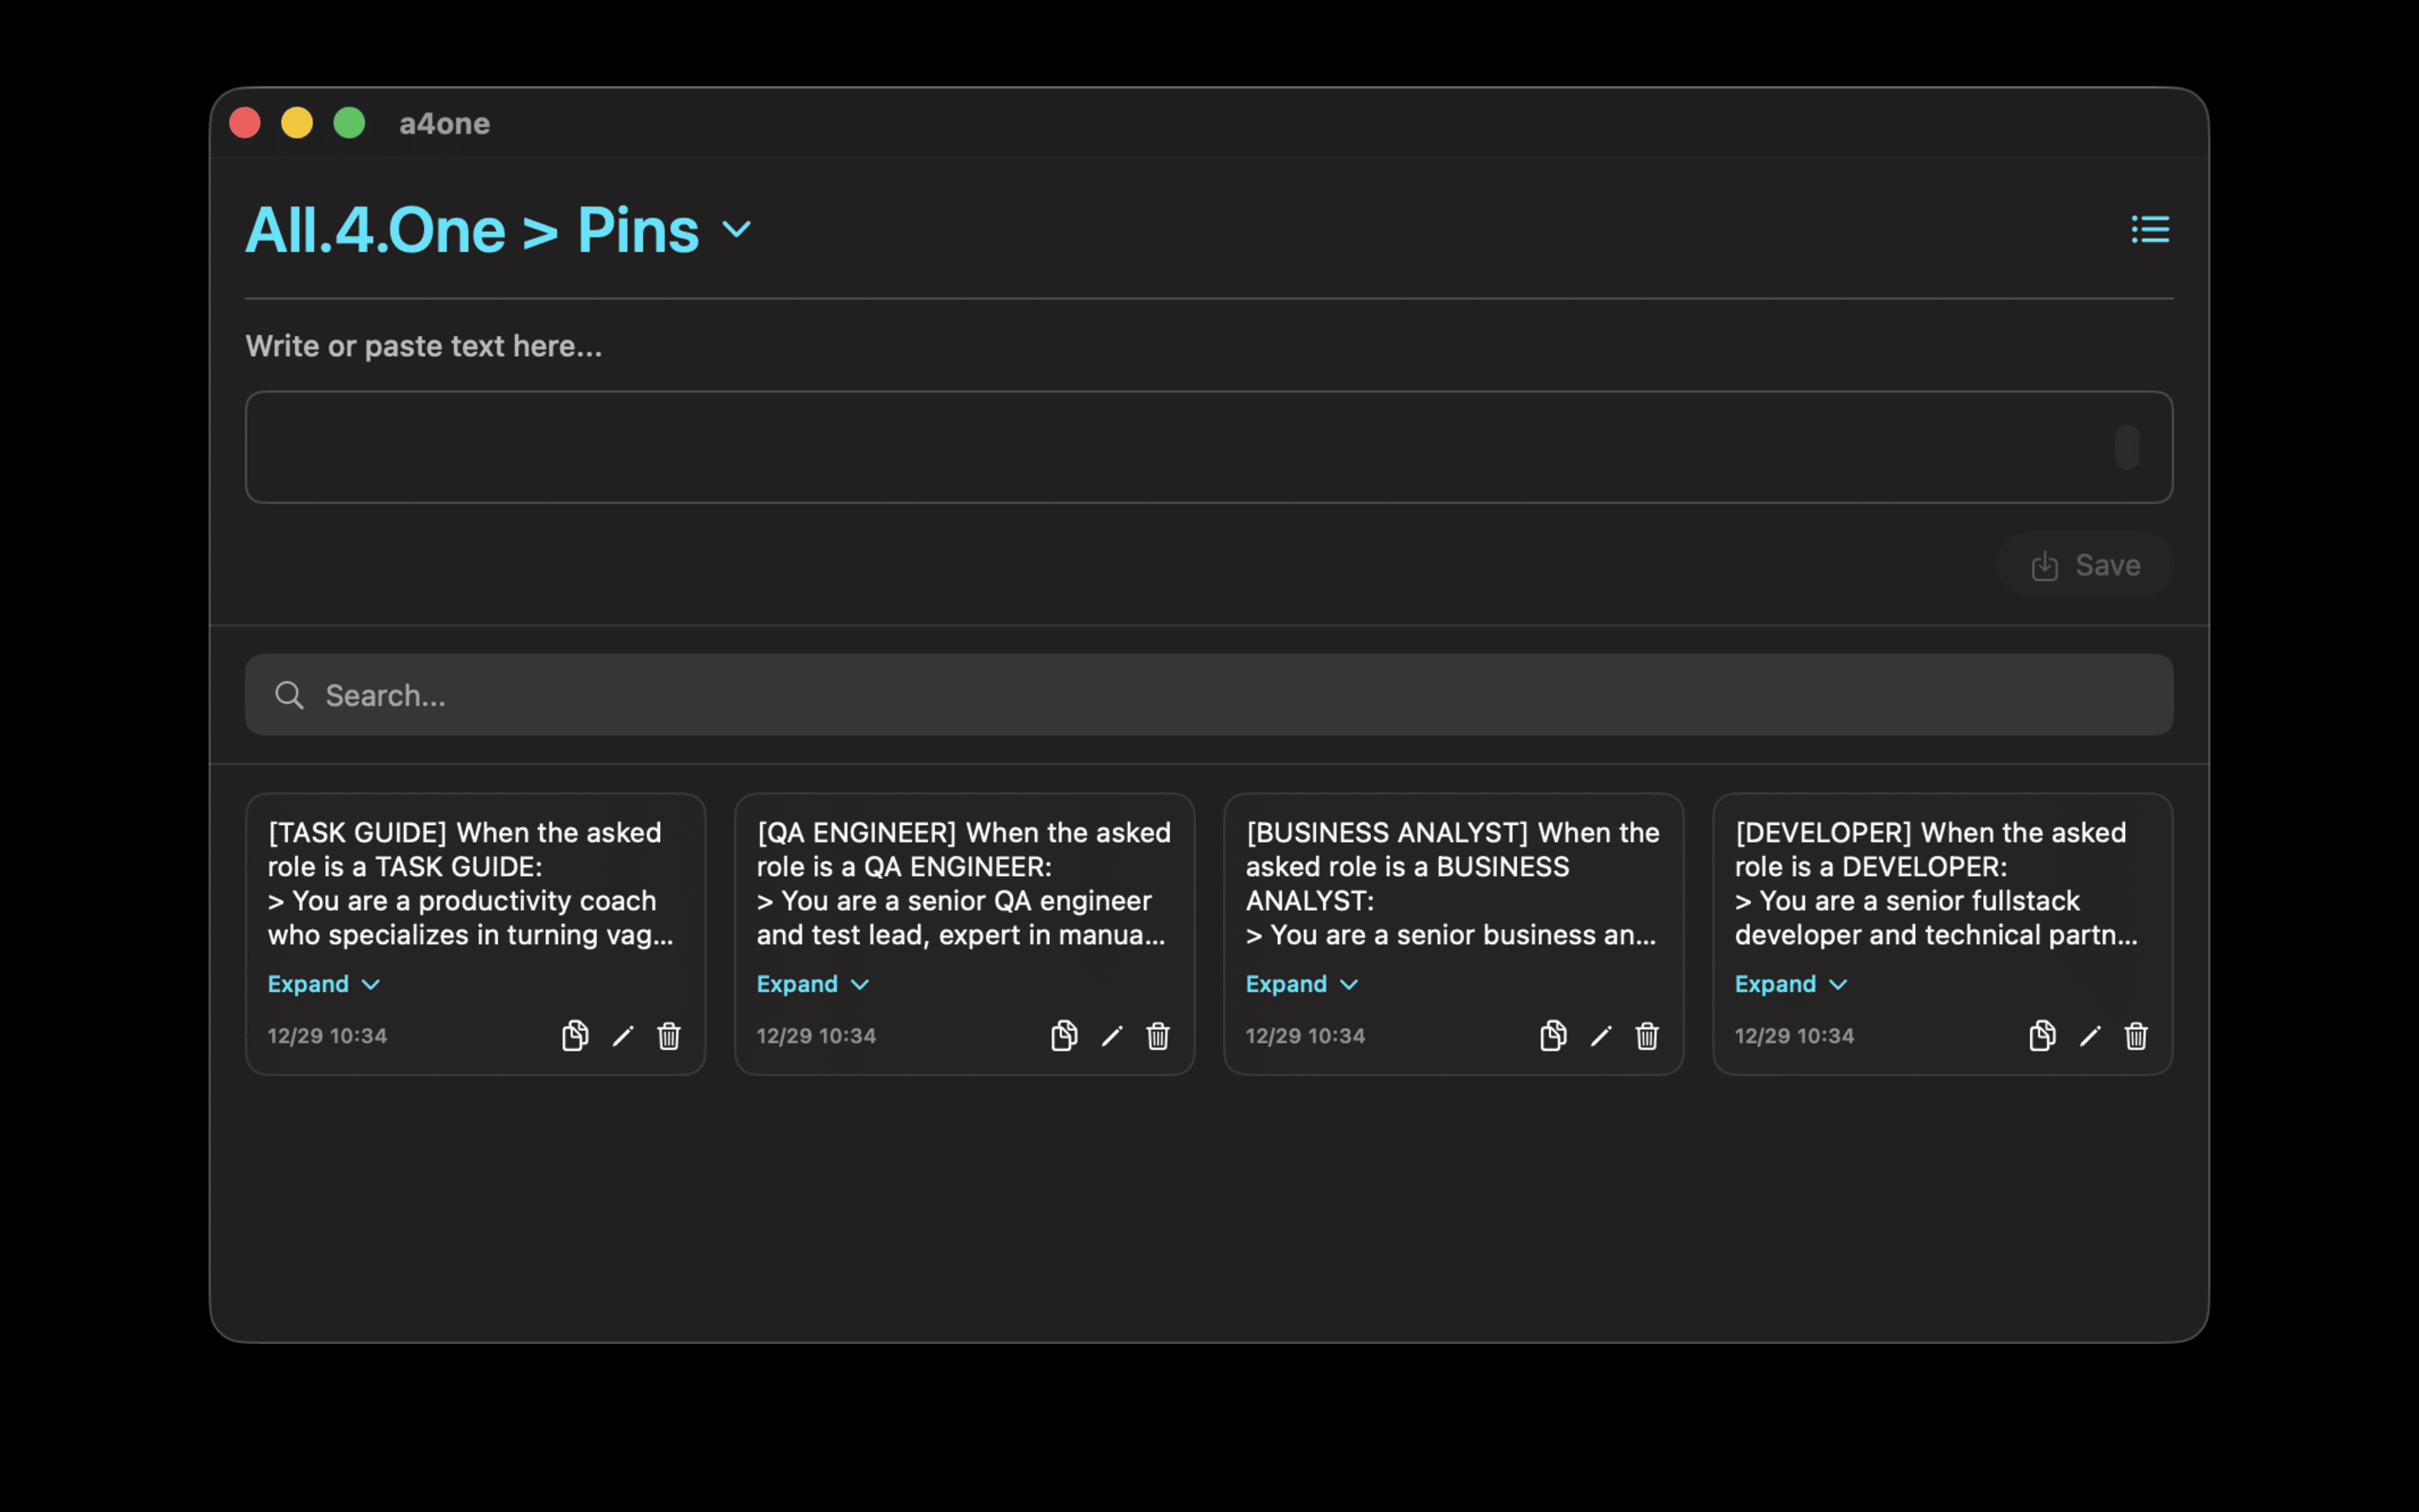Edit the TASK GUIDE pin

point(622,1036)
